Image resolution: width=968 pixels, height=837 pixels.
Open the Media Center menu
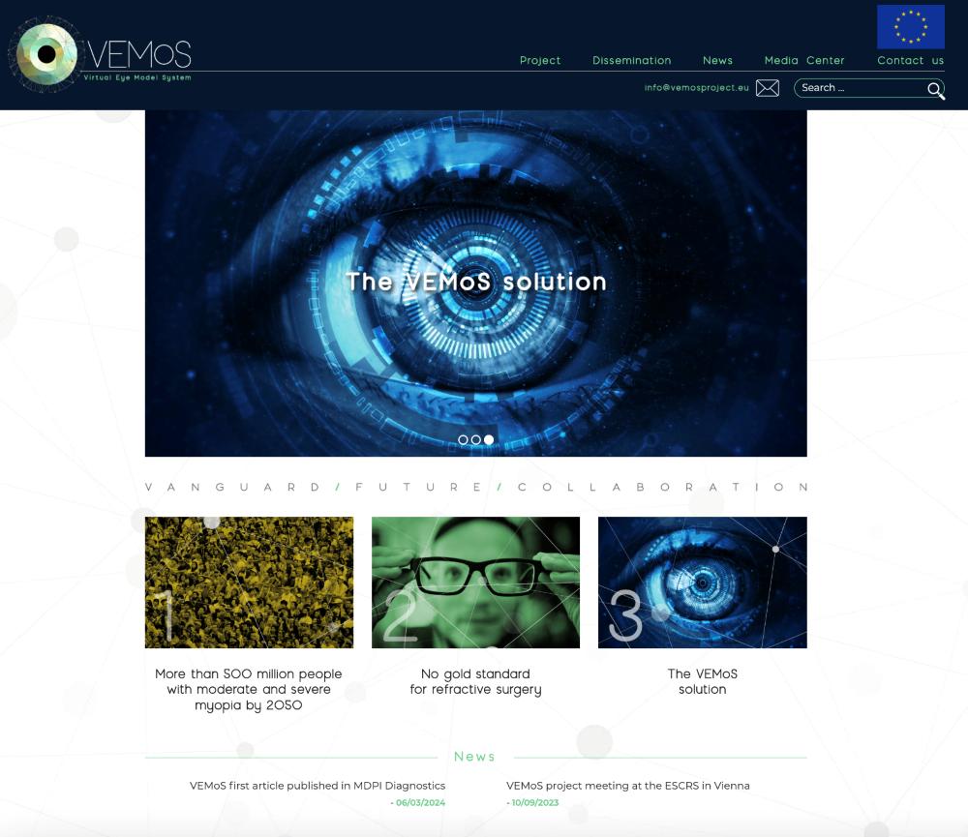click(803, 61)
